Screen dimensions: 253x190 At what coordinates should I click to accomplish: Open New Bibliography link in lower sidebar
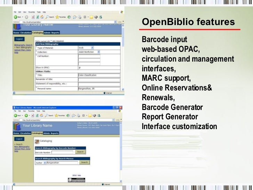tap(22, 147)
